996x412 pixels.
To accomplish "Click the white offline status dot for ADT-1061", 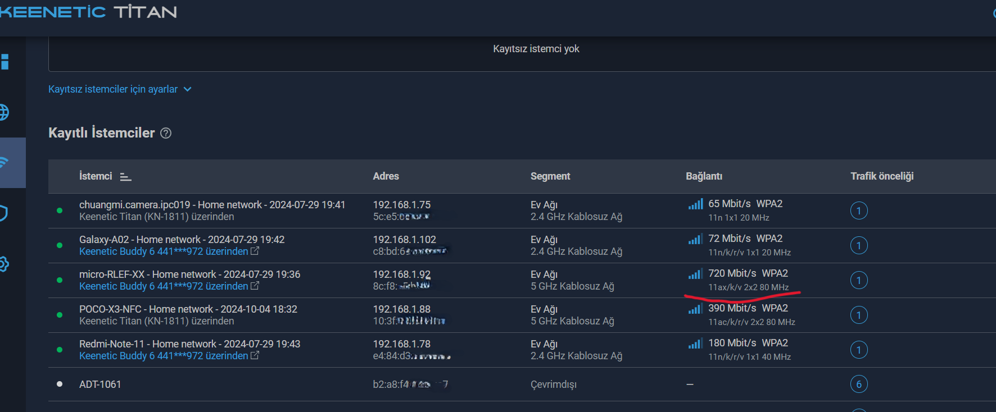I will click(60, 384).
